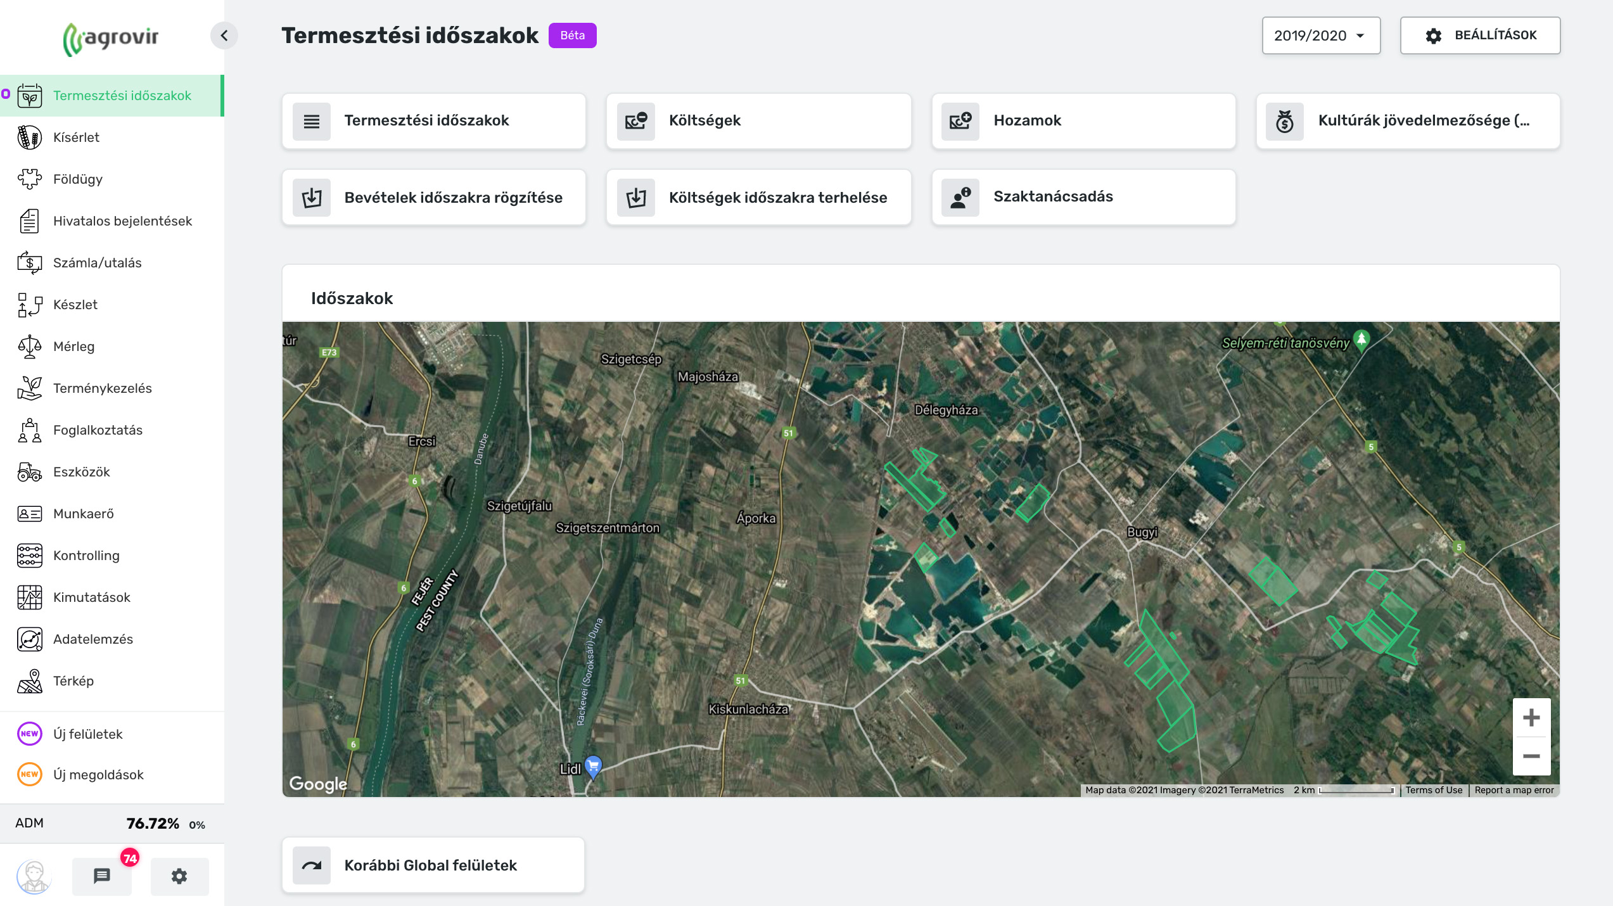Collapse the sidebar with the chevron arrow

[x=224, y=35]
